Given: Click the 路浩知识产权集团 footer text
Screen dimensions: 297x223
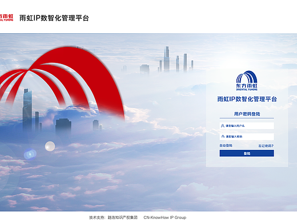Looking at the screenshot, I should (123, 217).
